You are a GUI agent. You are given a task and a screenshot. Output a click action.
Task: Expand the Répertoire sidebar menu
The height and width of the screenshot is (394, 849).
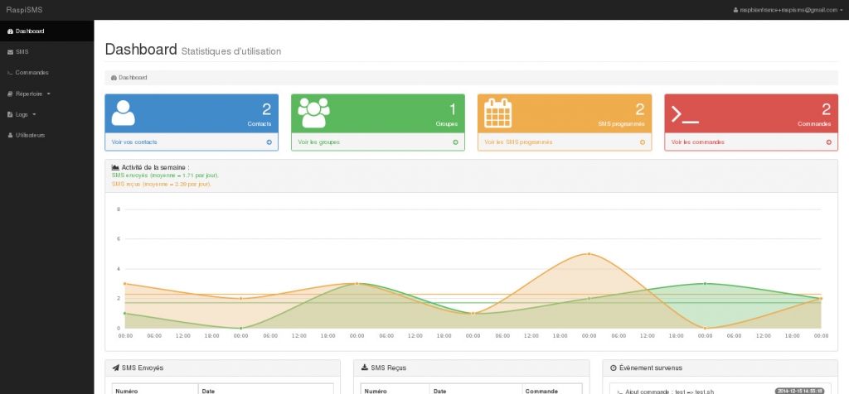click(x=47, y=94)
